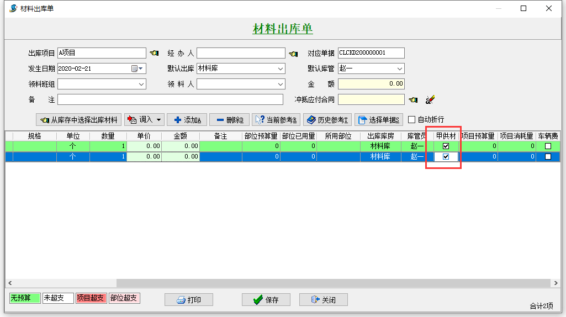
Task: Toggle 车辆费 checkbox in the selected blue row
Action: click(548, 157)
